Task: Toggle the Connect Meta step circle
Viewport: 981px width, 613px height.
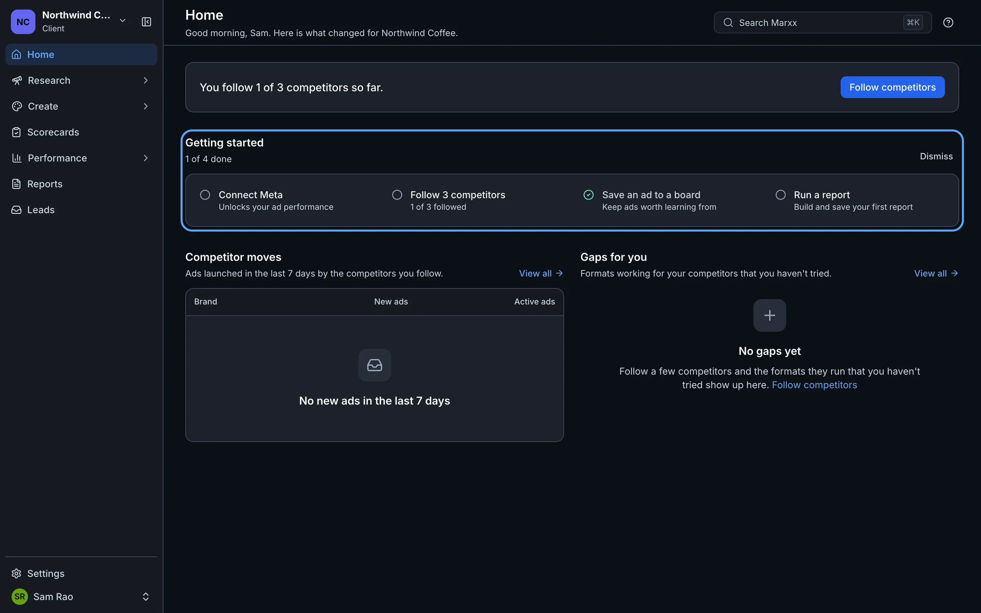Action: click(205, 195)
